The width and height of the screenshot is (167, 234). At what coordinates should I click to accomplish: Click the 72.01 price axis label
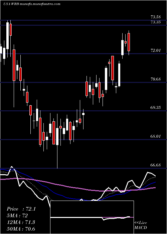click(156, 50)
